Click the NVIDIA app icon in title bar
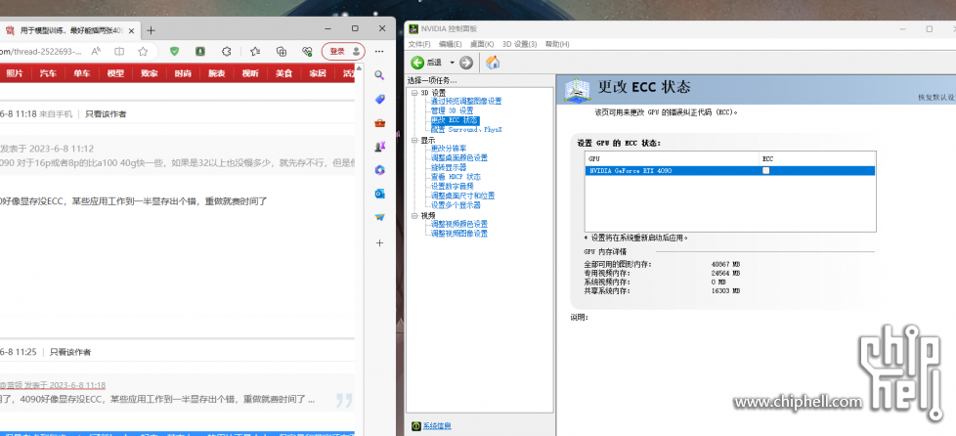The width and height of the screenshot is (956, 436). point(414,28)
